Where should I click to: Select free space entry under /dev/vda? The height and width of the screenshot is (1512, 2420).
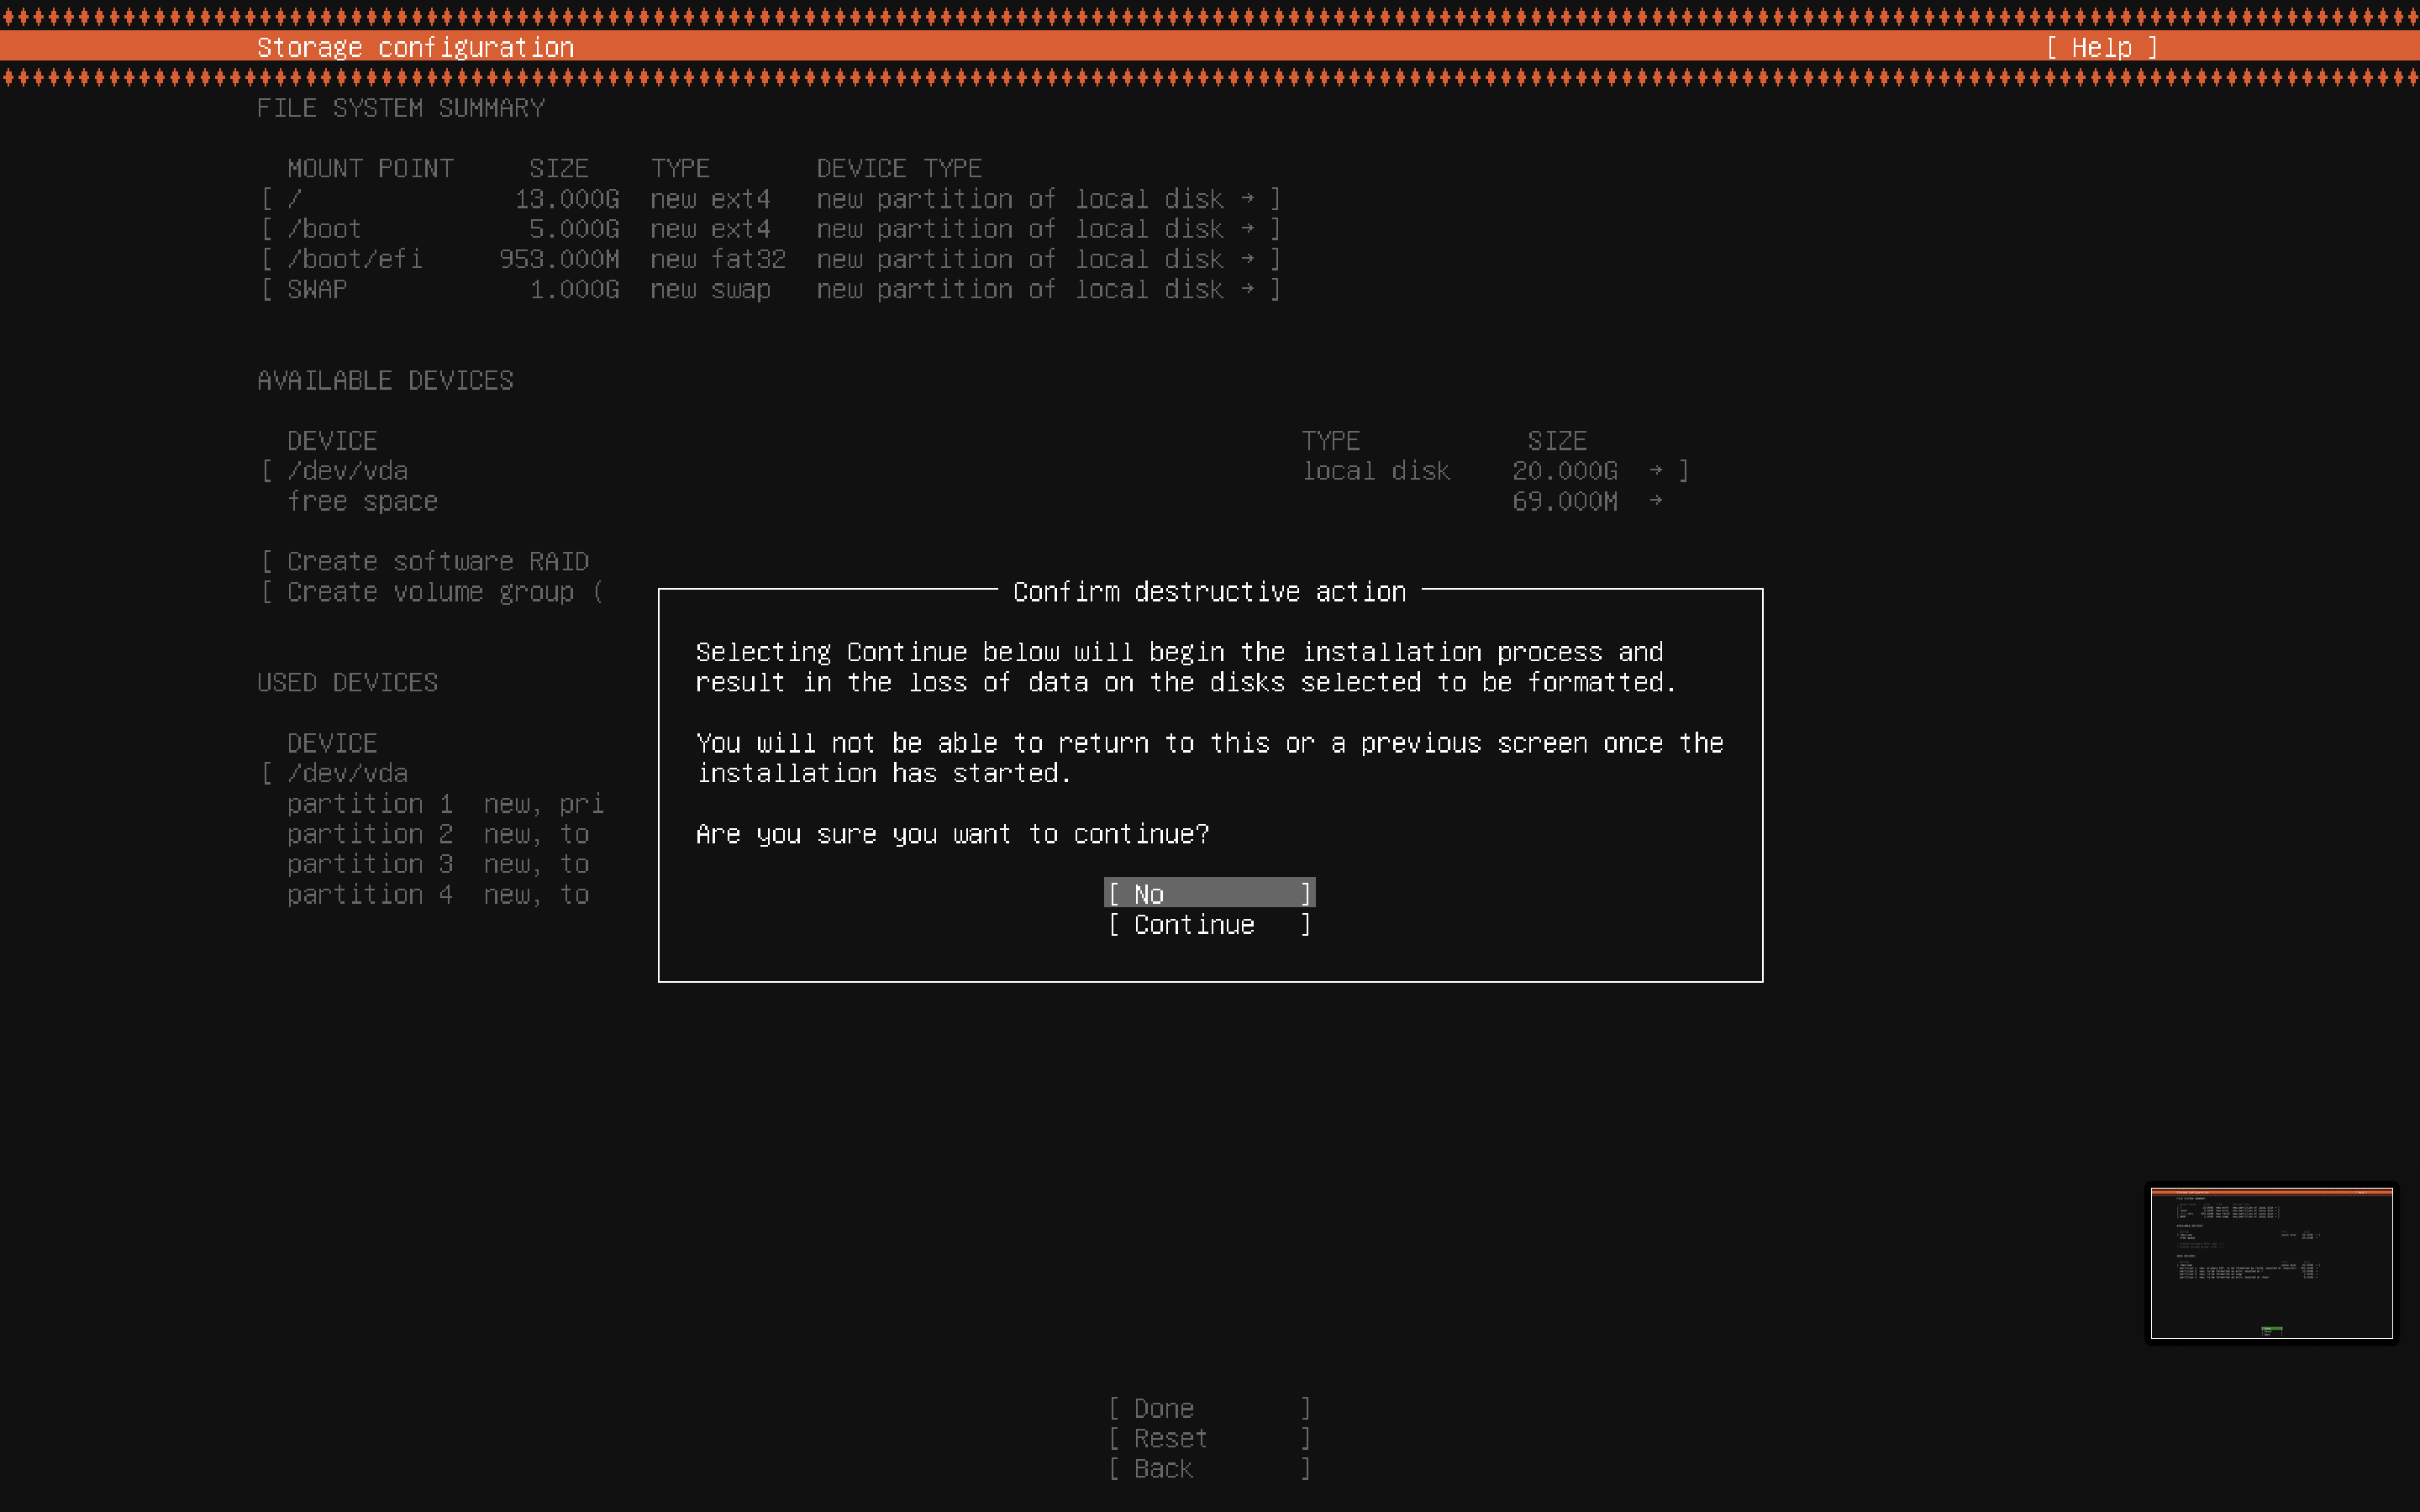pyautogui.click(x=362, y=501)
